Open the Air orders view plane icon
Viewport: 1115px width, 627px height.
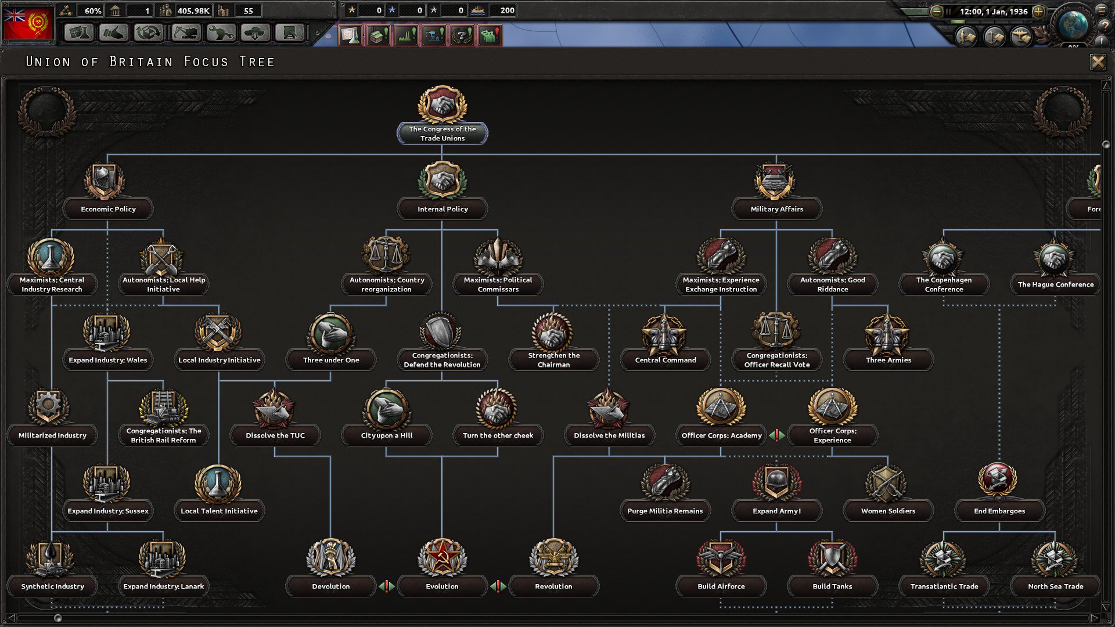click(1021, 38)
